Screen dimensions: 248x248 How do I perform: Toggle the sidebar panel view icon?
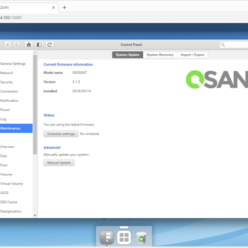(39, 45)
